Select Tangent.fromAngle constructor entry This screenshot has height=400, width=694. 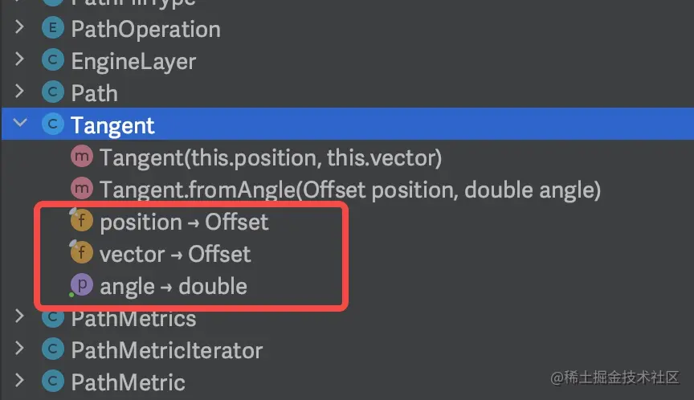coord(350,190)
